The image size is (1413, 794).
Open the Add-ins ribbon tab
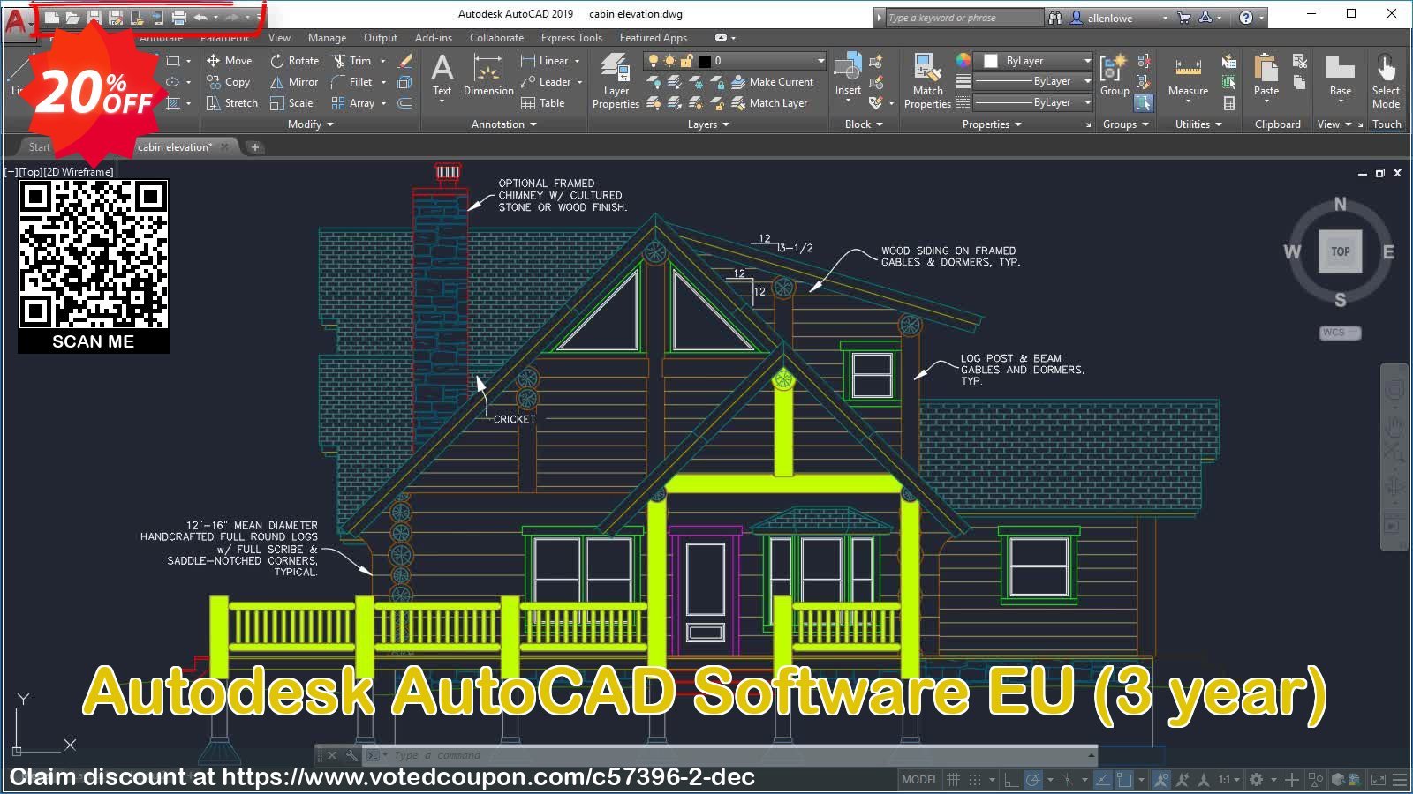[x=434, y=38]
